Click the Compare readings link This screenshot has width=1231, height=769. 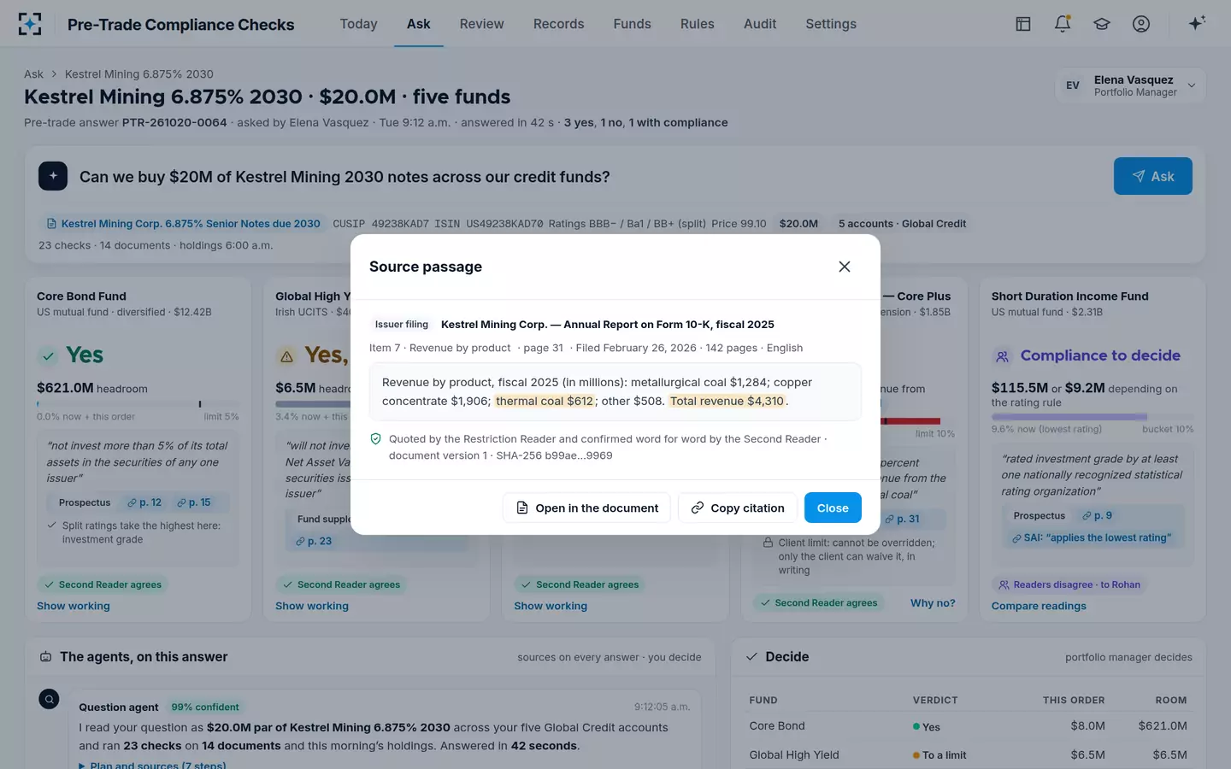tap(1039, 606)
